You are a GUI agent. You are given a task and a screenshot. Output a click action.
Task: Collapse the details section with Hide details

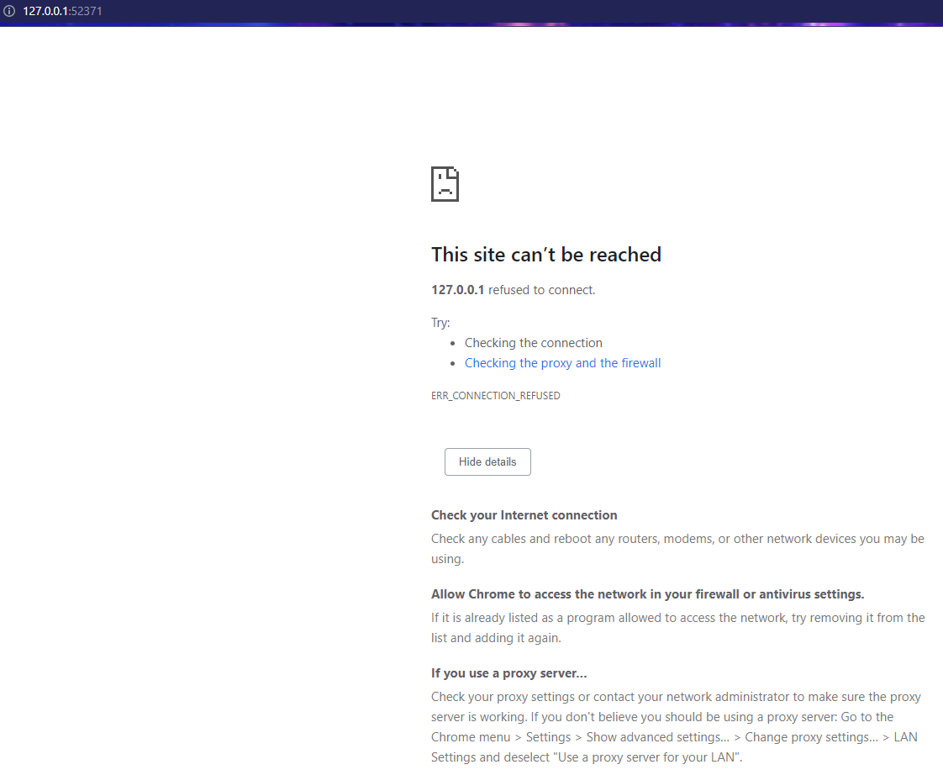487,461
